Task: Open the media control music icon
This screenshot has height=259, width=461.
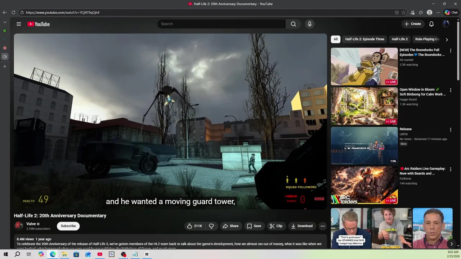Action: tap(412, 12)
